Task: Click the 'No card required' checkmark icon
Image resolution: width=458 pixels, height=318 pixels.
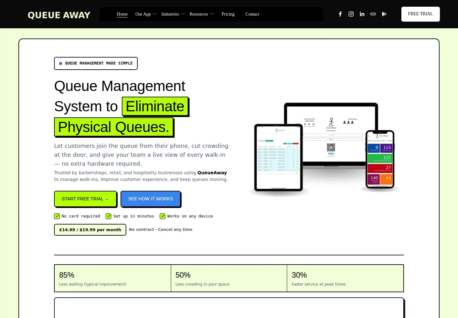Action: [x=57, y=216]
